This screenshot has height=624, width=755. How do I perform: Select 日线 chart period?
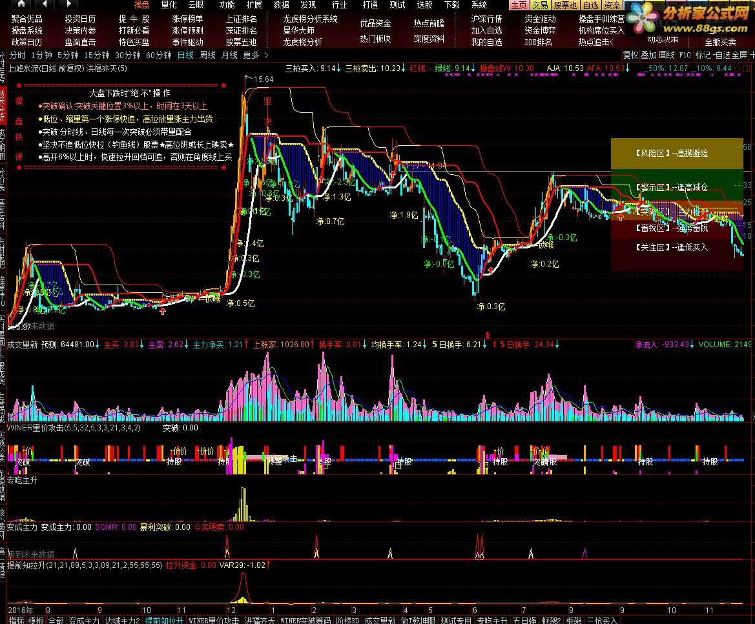point(185,55)
